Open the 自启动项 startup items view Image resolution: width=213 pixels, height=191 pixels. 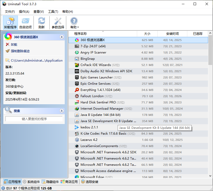(25, 23)
